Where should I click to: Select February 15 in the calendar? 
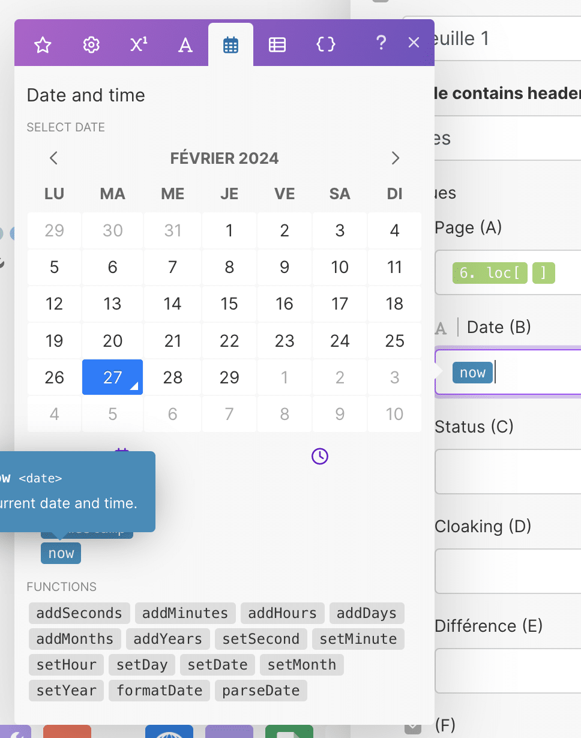point(229,304)
